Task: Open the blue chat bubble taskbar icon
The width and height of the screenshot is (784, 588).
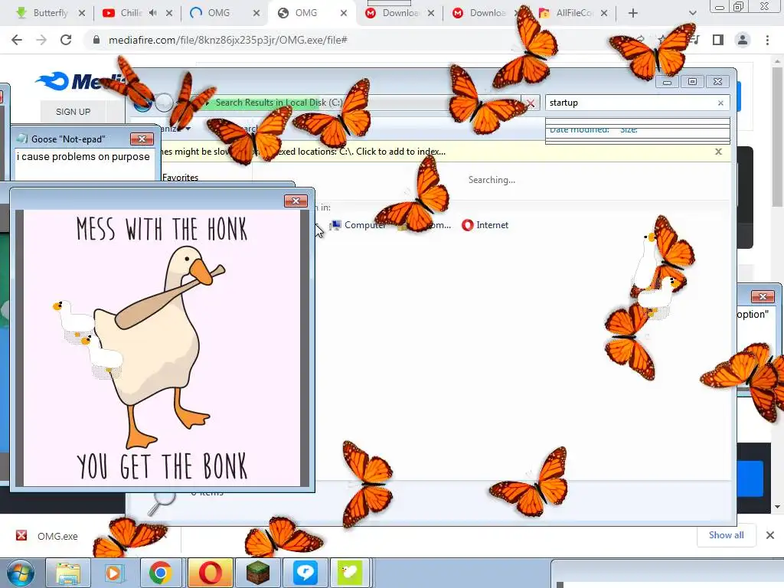Action: coord(305,573)
